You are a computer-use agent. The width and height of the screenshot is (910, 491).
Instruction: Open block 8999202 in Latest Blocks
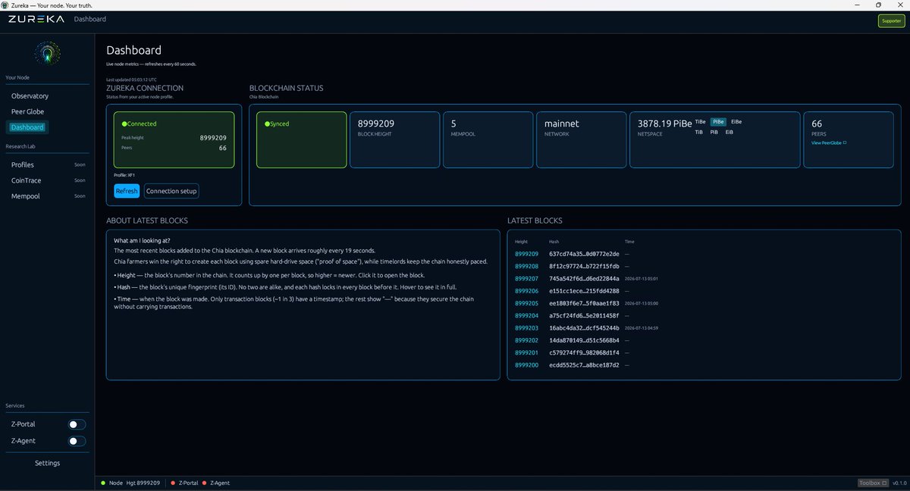(526, 340)
